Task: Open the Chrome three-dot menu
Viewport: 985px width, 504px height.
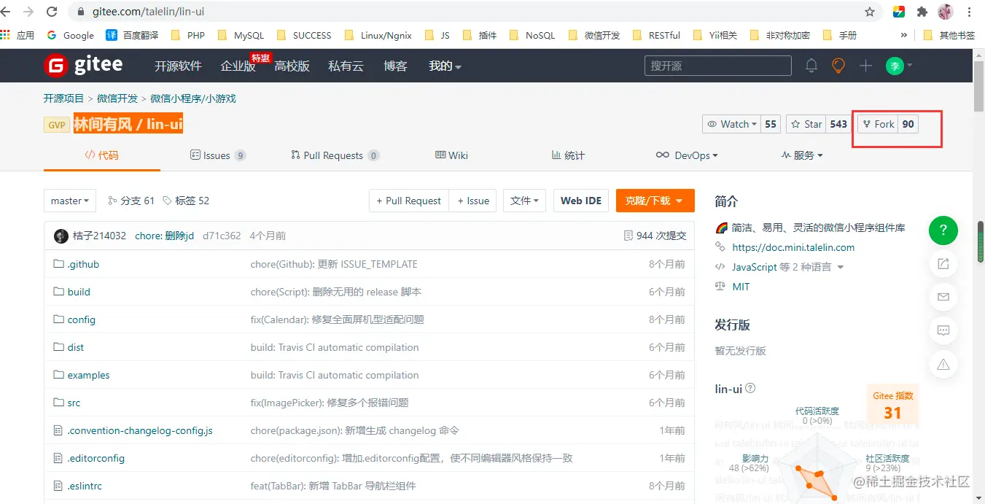Action: pos(970,12)
